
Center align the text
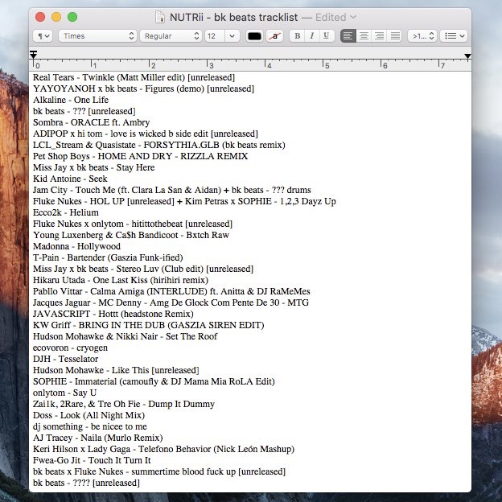364,36
